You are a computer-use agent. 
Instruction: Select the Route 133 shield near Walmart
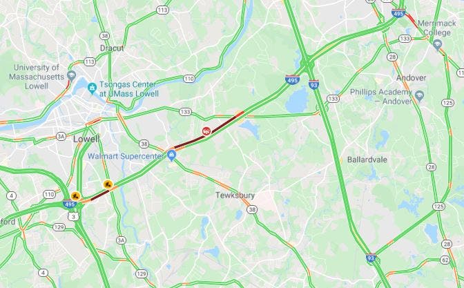point(185,112)
